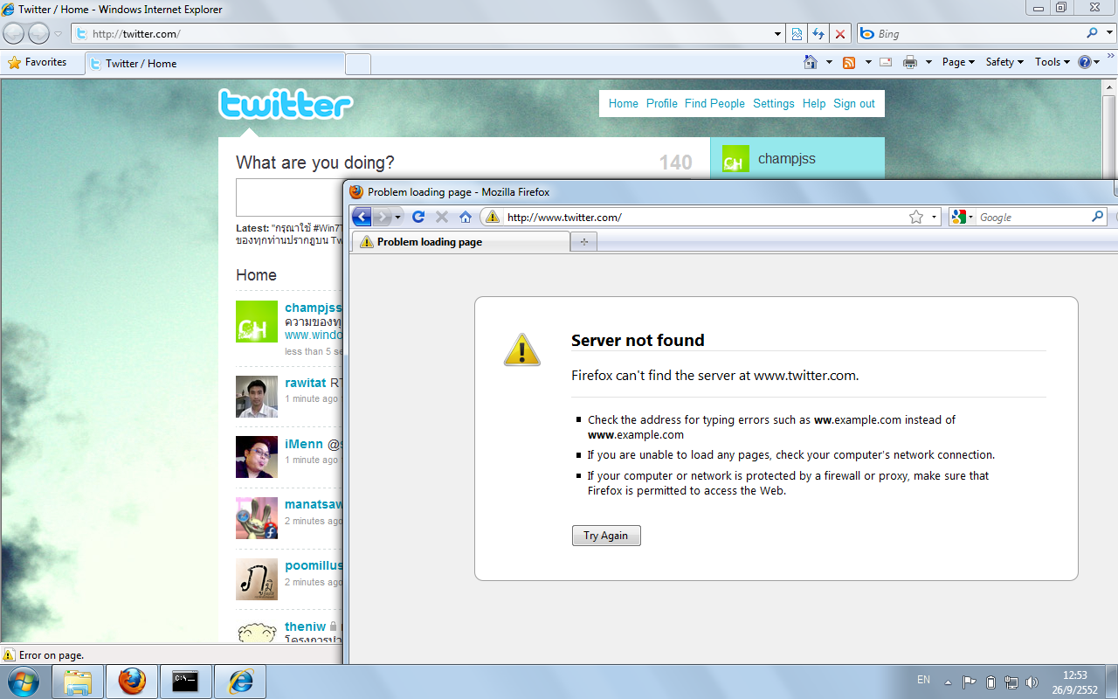Click the EN language indicator in the tray
The width and height of the screenshot is (1118, 699).
(923, 679)
